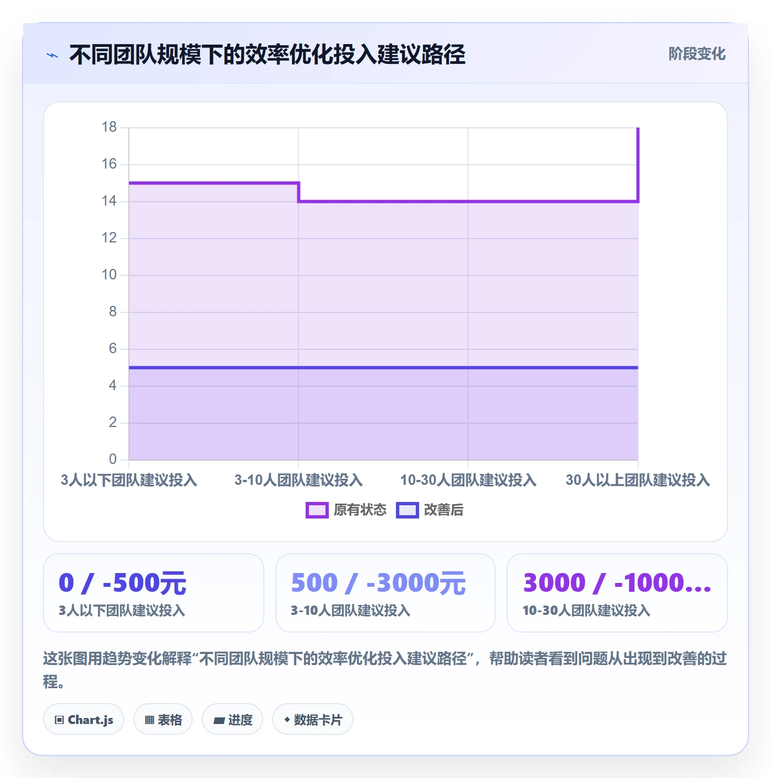
Task: Click the x-axis label 10-30人团队建议投入
Action: pos(468,480)
